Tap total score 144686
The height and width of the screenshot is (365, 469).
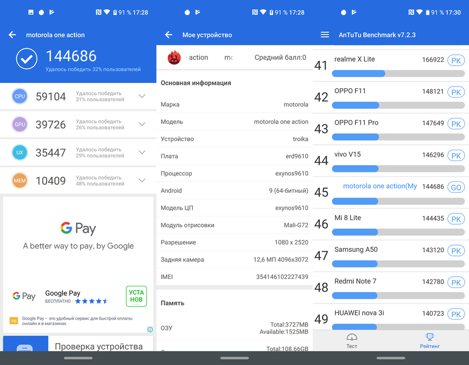click(71, 56)
